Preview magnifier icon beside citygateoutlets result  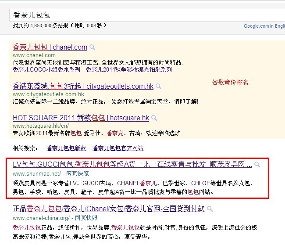[x=158, y=86]
